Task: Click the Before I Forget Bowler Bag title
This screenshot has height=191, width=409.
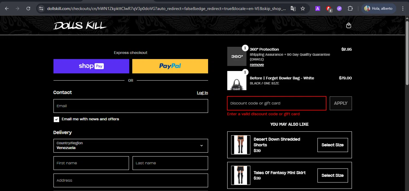Action: coord(282,78)
